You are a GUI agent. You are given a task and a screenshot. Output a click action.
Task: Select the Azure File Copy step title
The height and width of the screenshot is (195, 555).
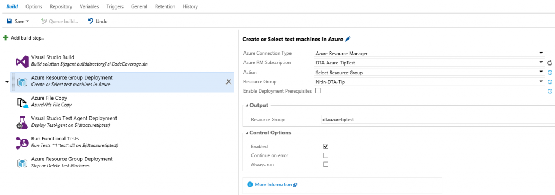pyautogui.click(x=49, y=98)
